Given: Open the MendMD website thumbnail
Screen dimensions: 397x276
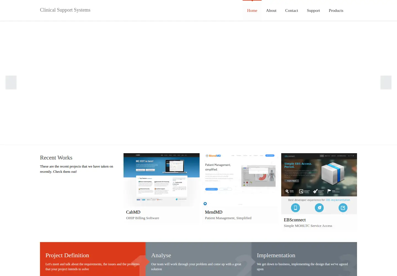Looking at the screenshot, I should tap(240, 180).
